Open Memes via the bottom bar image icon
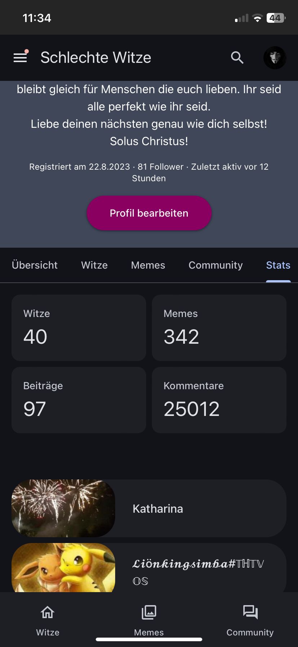Image resolution: width=298 pixels, height=647 pixels. click(x=149, y=612)
